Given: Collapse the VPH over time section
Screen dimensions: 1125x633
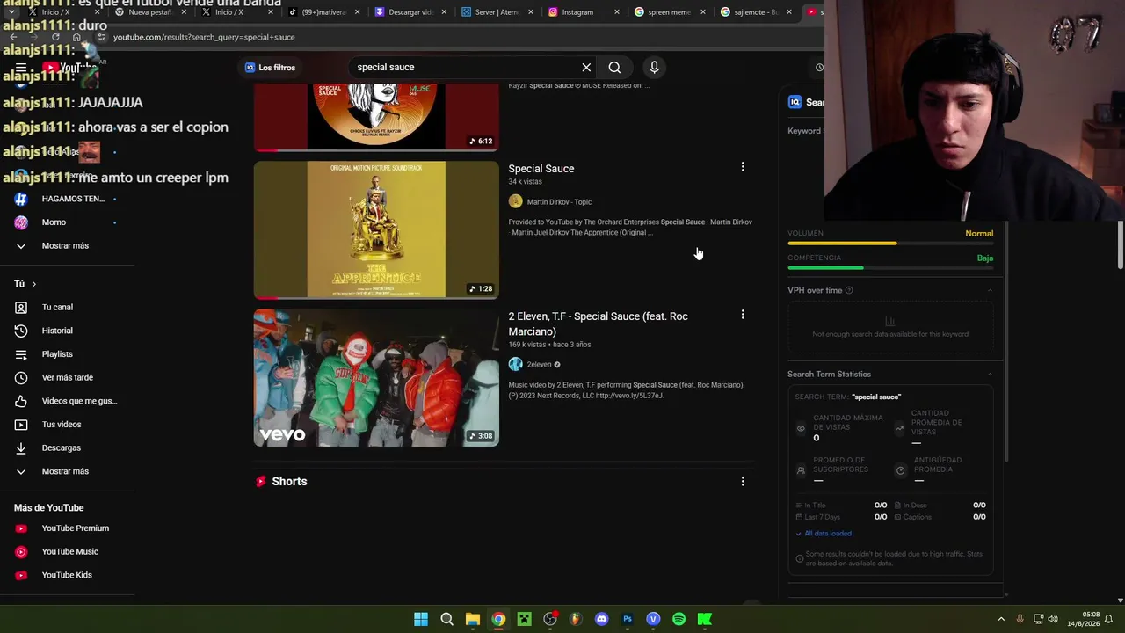Looking at the screenshot, I should tap(990, 290).
